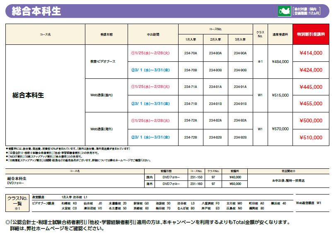This screenshot has height=236, width=336.
Task: Select the 3月入学 column header
Action: [x=240, y=39]
